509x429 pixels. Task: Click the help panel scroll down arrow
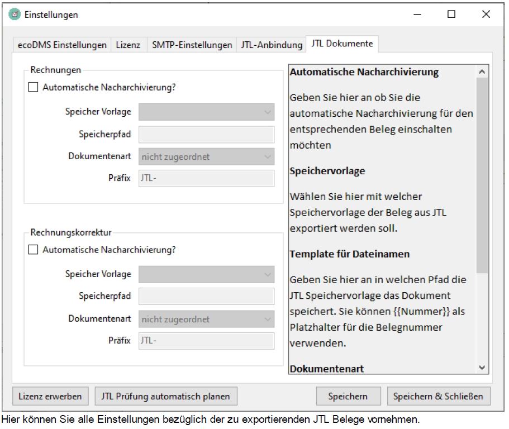[x=482, y=368]
